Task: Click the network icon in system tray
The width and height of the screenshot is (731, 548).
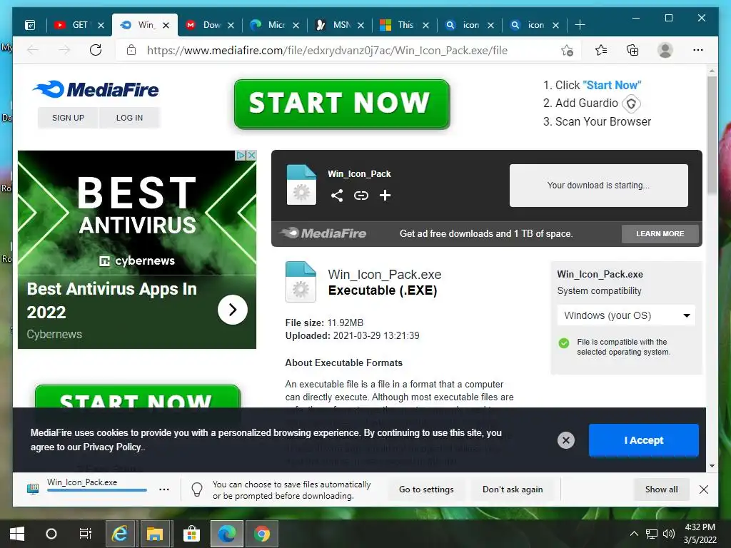Action: pos(651,534)
